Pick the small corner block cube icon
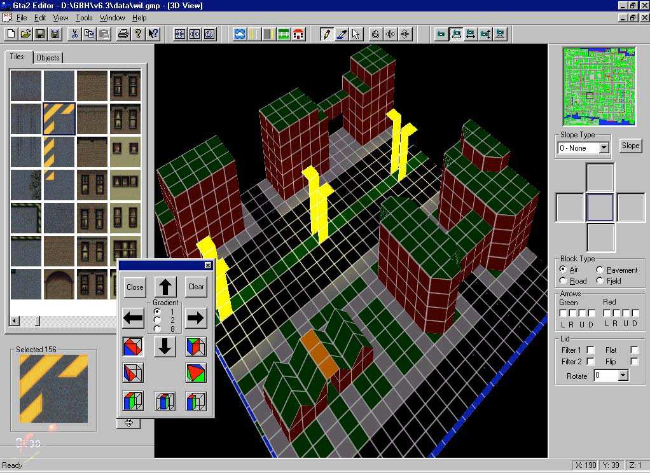Screen dimensions: 650x473 click(196, 401)
